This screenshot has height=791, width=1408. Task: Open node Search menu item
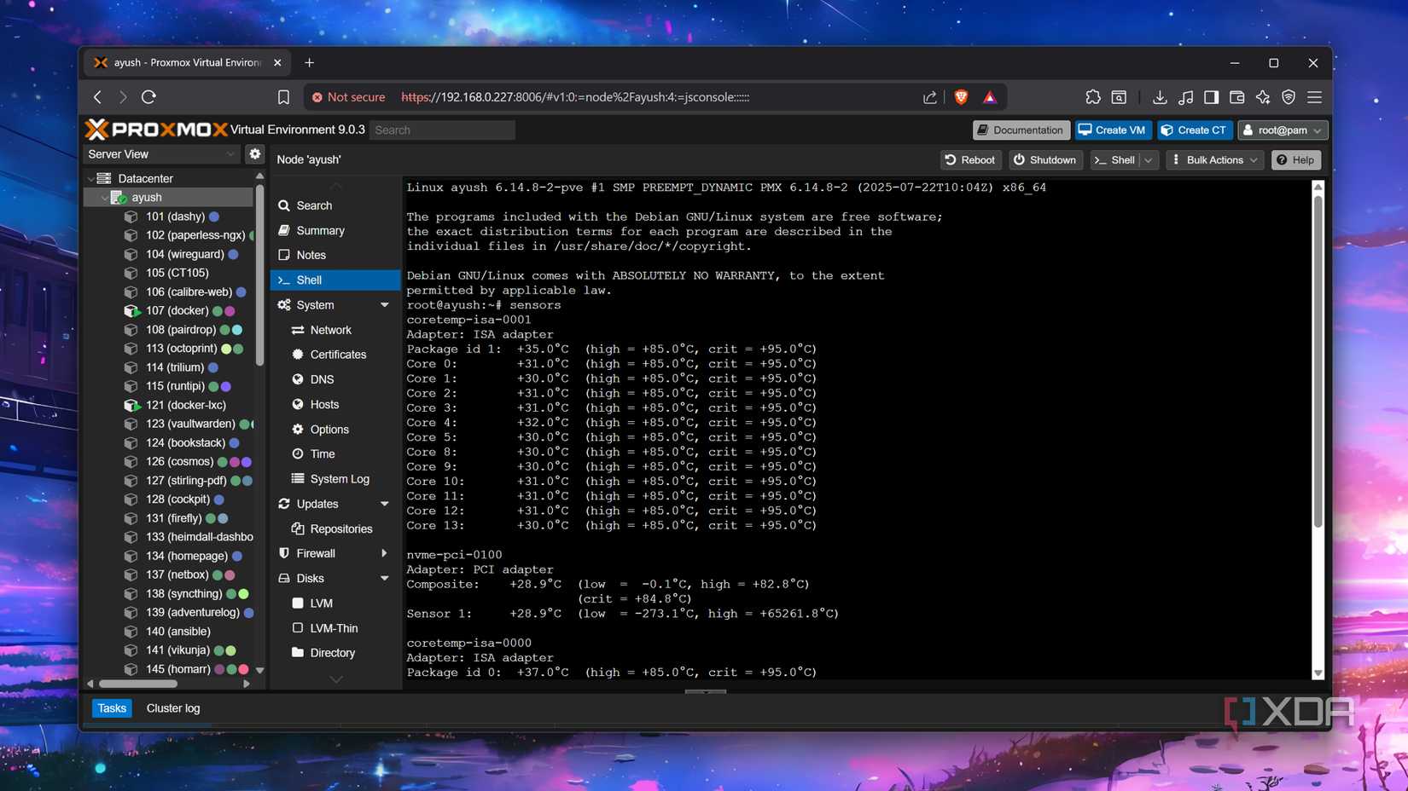click(335, 205)
